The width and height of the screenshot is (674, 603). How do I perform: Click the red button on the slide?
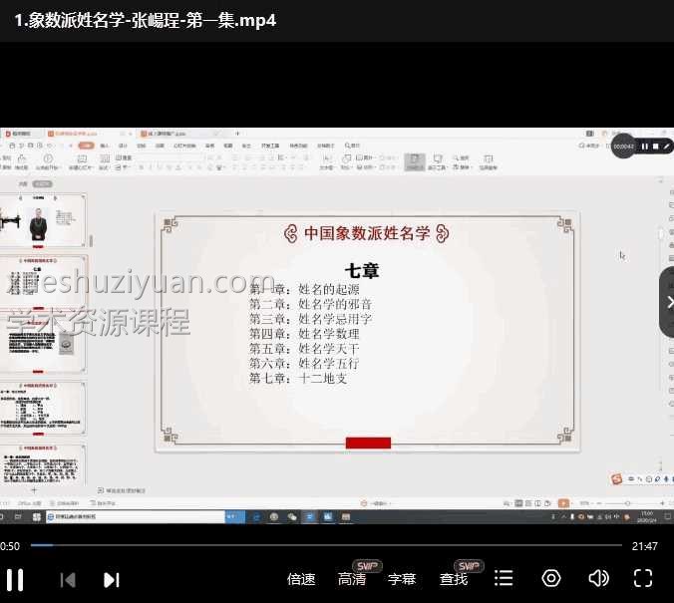[x=368, y=443]
